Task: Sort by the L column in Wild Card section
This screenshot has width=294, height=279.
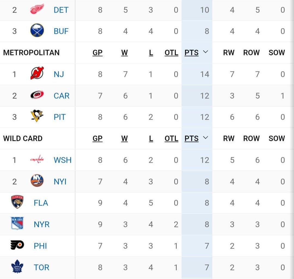Action: click(x=151, y=138)
